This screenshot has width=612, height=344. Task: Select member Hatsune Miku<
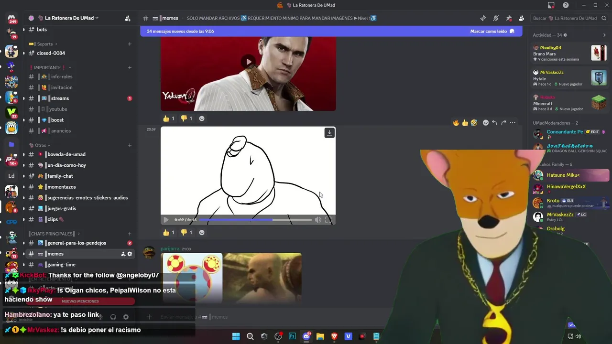[570, 175]
